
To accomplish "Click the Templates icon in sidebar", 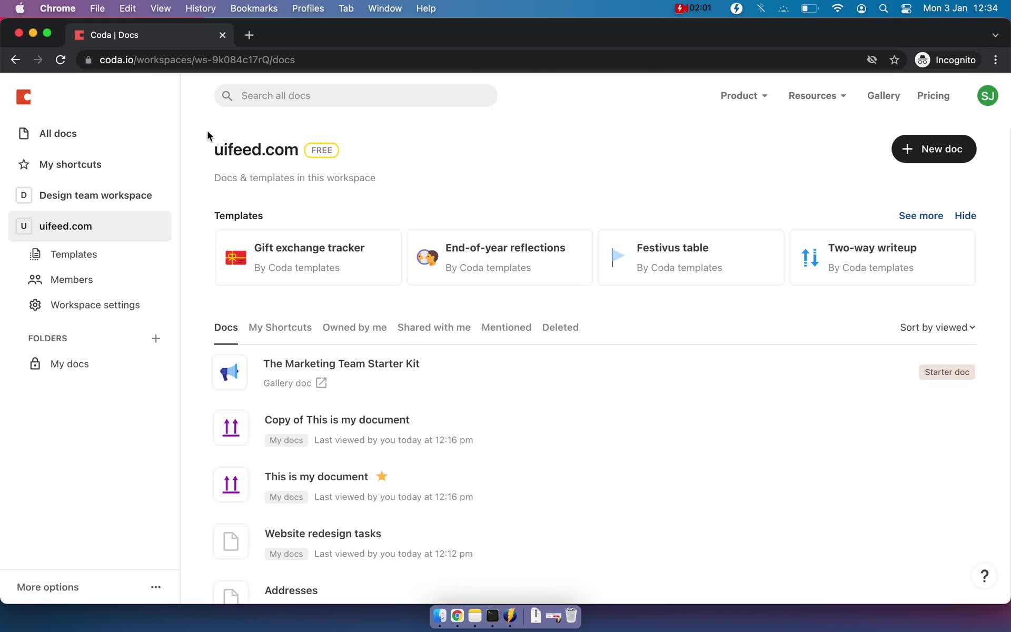I will tap(34, 254).
